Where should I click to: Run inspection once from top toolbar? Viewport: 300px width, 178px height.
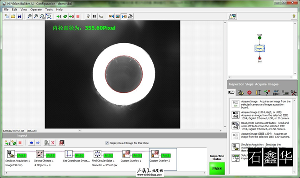pyautogui.click(x=59, y=16)
